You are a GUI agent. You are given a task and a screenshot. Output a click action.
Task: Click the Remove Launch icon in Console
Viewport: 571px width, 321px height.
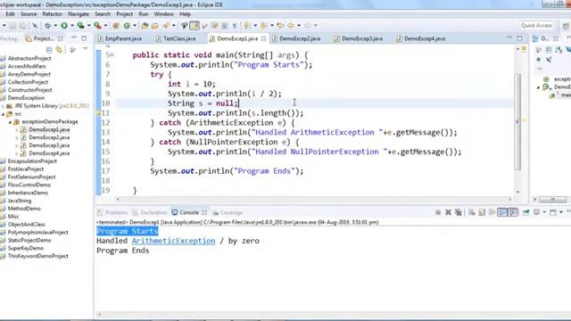[x=448, y=212]
